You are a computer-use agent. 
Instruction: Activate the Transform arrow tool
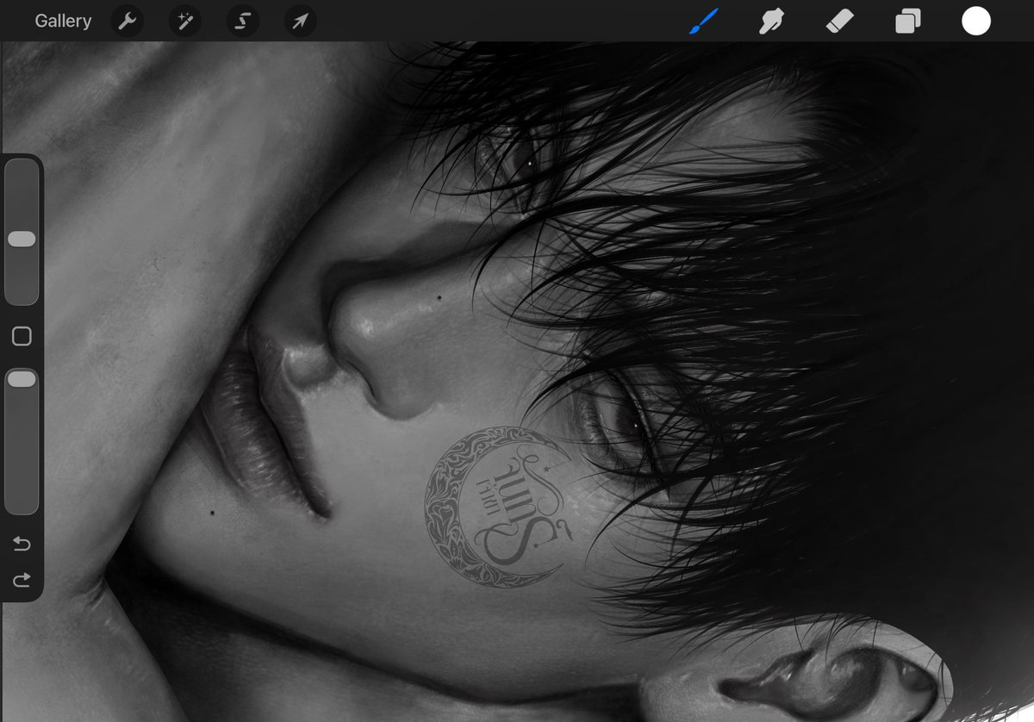click(x=301, y=22)
